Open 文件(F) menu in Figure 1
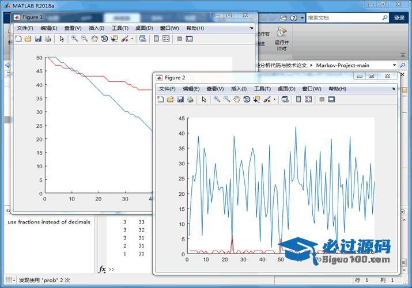This screenshot has width=412, height=288. click(x=25, y=28)
